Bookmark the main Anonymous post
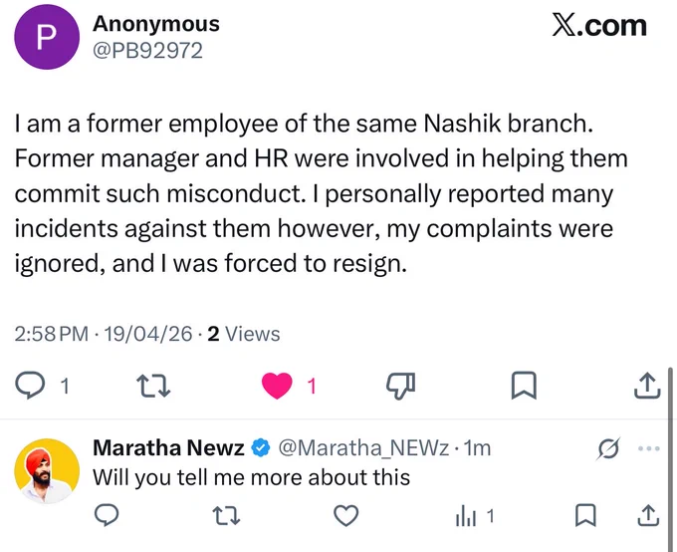The image size is (677, 552). (524, 386)
